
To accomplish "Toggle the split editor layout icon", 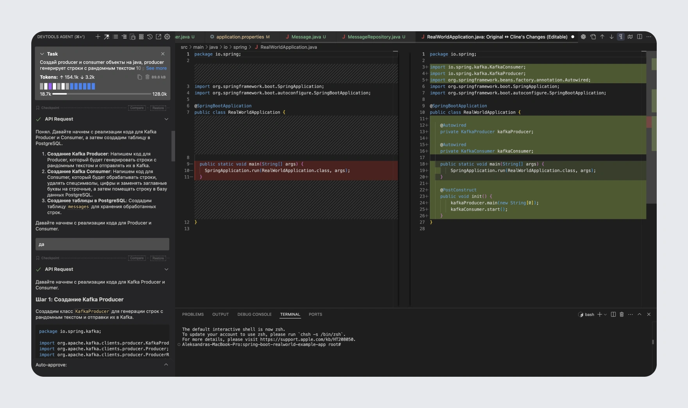I will coord(640,36).
